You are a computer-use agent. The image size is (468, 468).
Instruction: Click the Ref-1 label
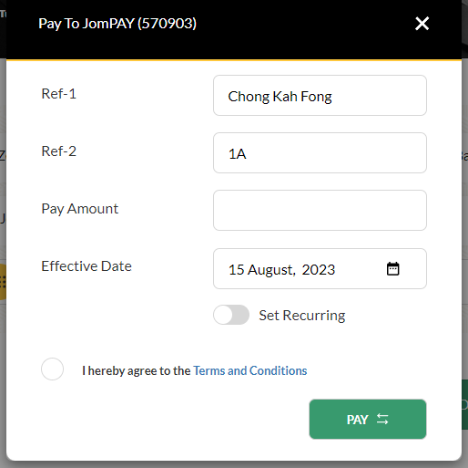[x=58, y=93]
